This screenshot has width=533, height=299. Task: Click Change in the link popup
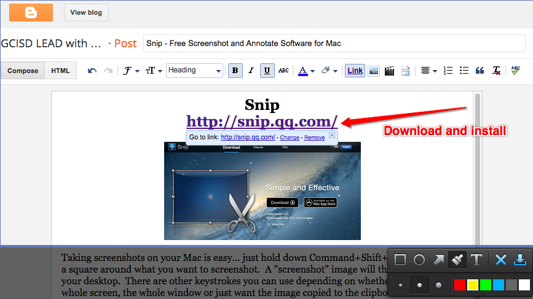click(x=290, y=137)
